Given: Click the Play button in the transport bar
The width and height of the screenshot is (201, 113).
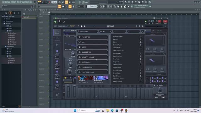Looking at the screenshot, I should tap(43, 2).
